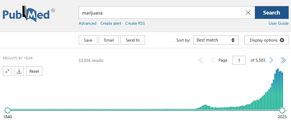Expand Display options settings
The width and height of the screenshot is (291, 120).
tap(267, 40)
